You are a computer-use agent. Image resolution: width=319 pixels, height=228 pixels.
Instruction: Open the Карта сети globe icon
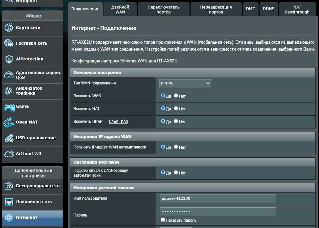[9, 28]
